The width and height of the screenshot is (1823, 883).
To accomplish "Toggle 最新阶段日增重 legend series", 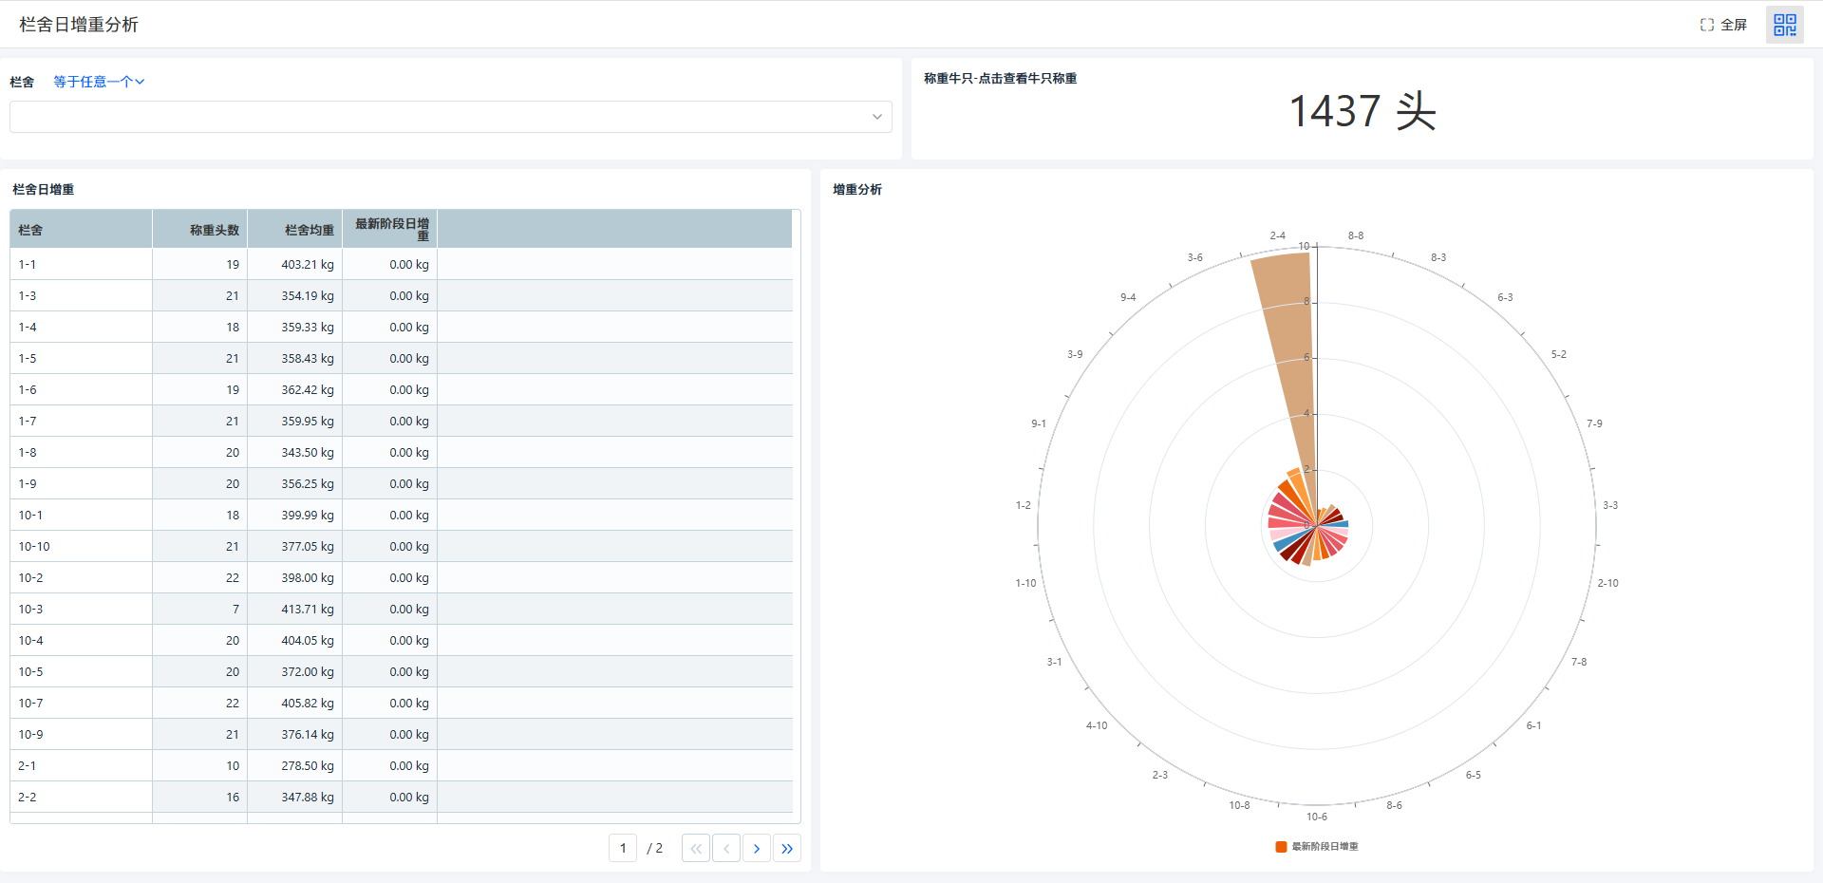I will [x=1317, y=846].
